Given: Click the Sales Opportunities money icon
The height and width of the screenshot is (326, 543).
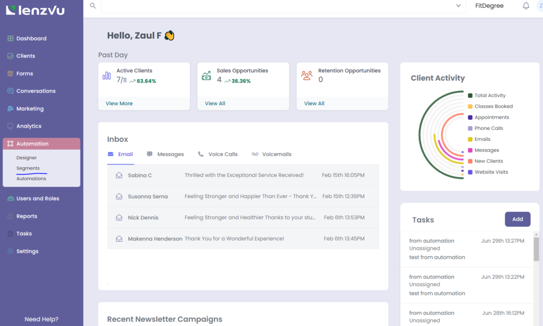Looking at the screenshot, I should [206, 75].
